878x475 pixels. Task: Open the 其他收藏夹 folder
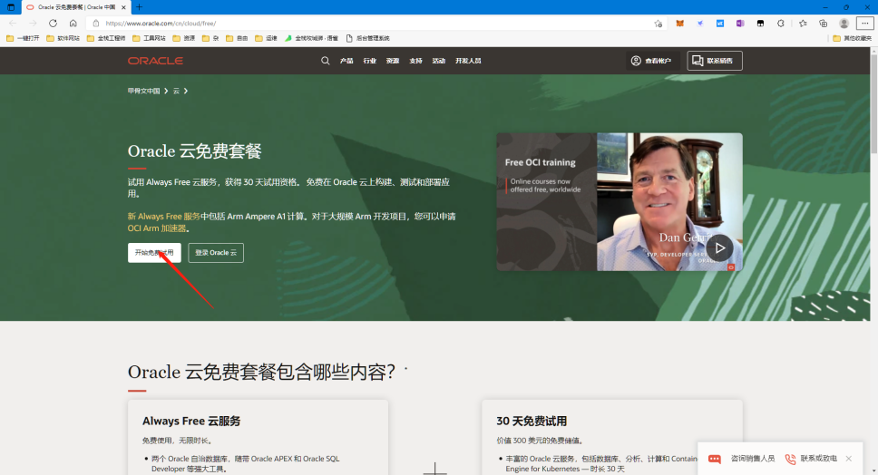coord(852,38)
